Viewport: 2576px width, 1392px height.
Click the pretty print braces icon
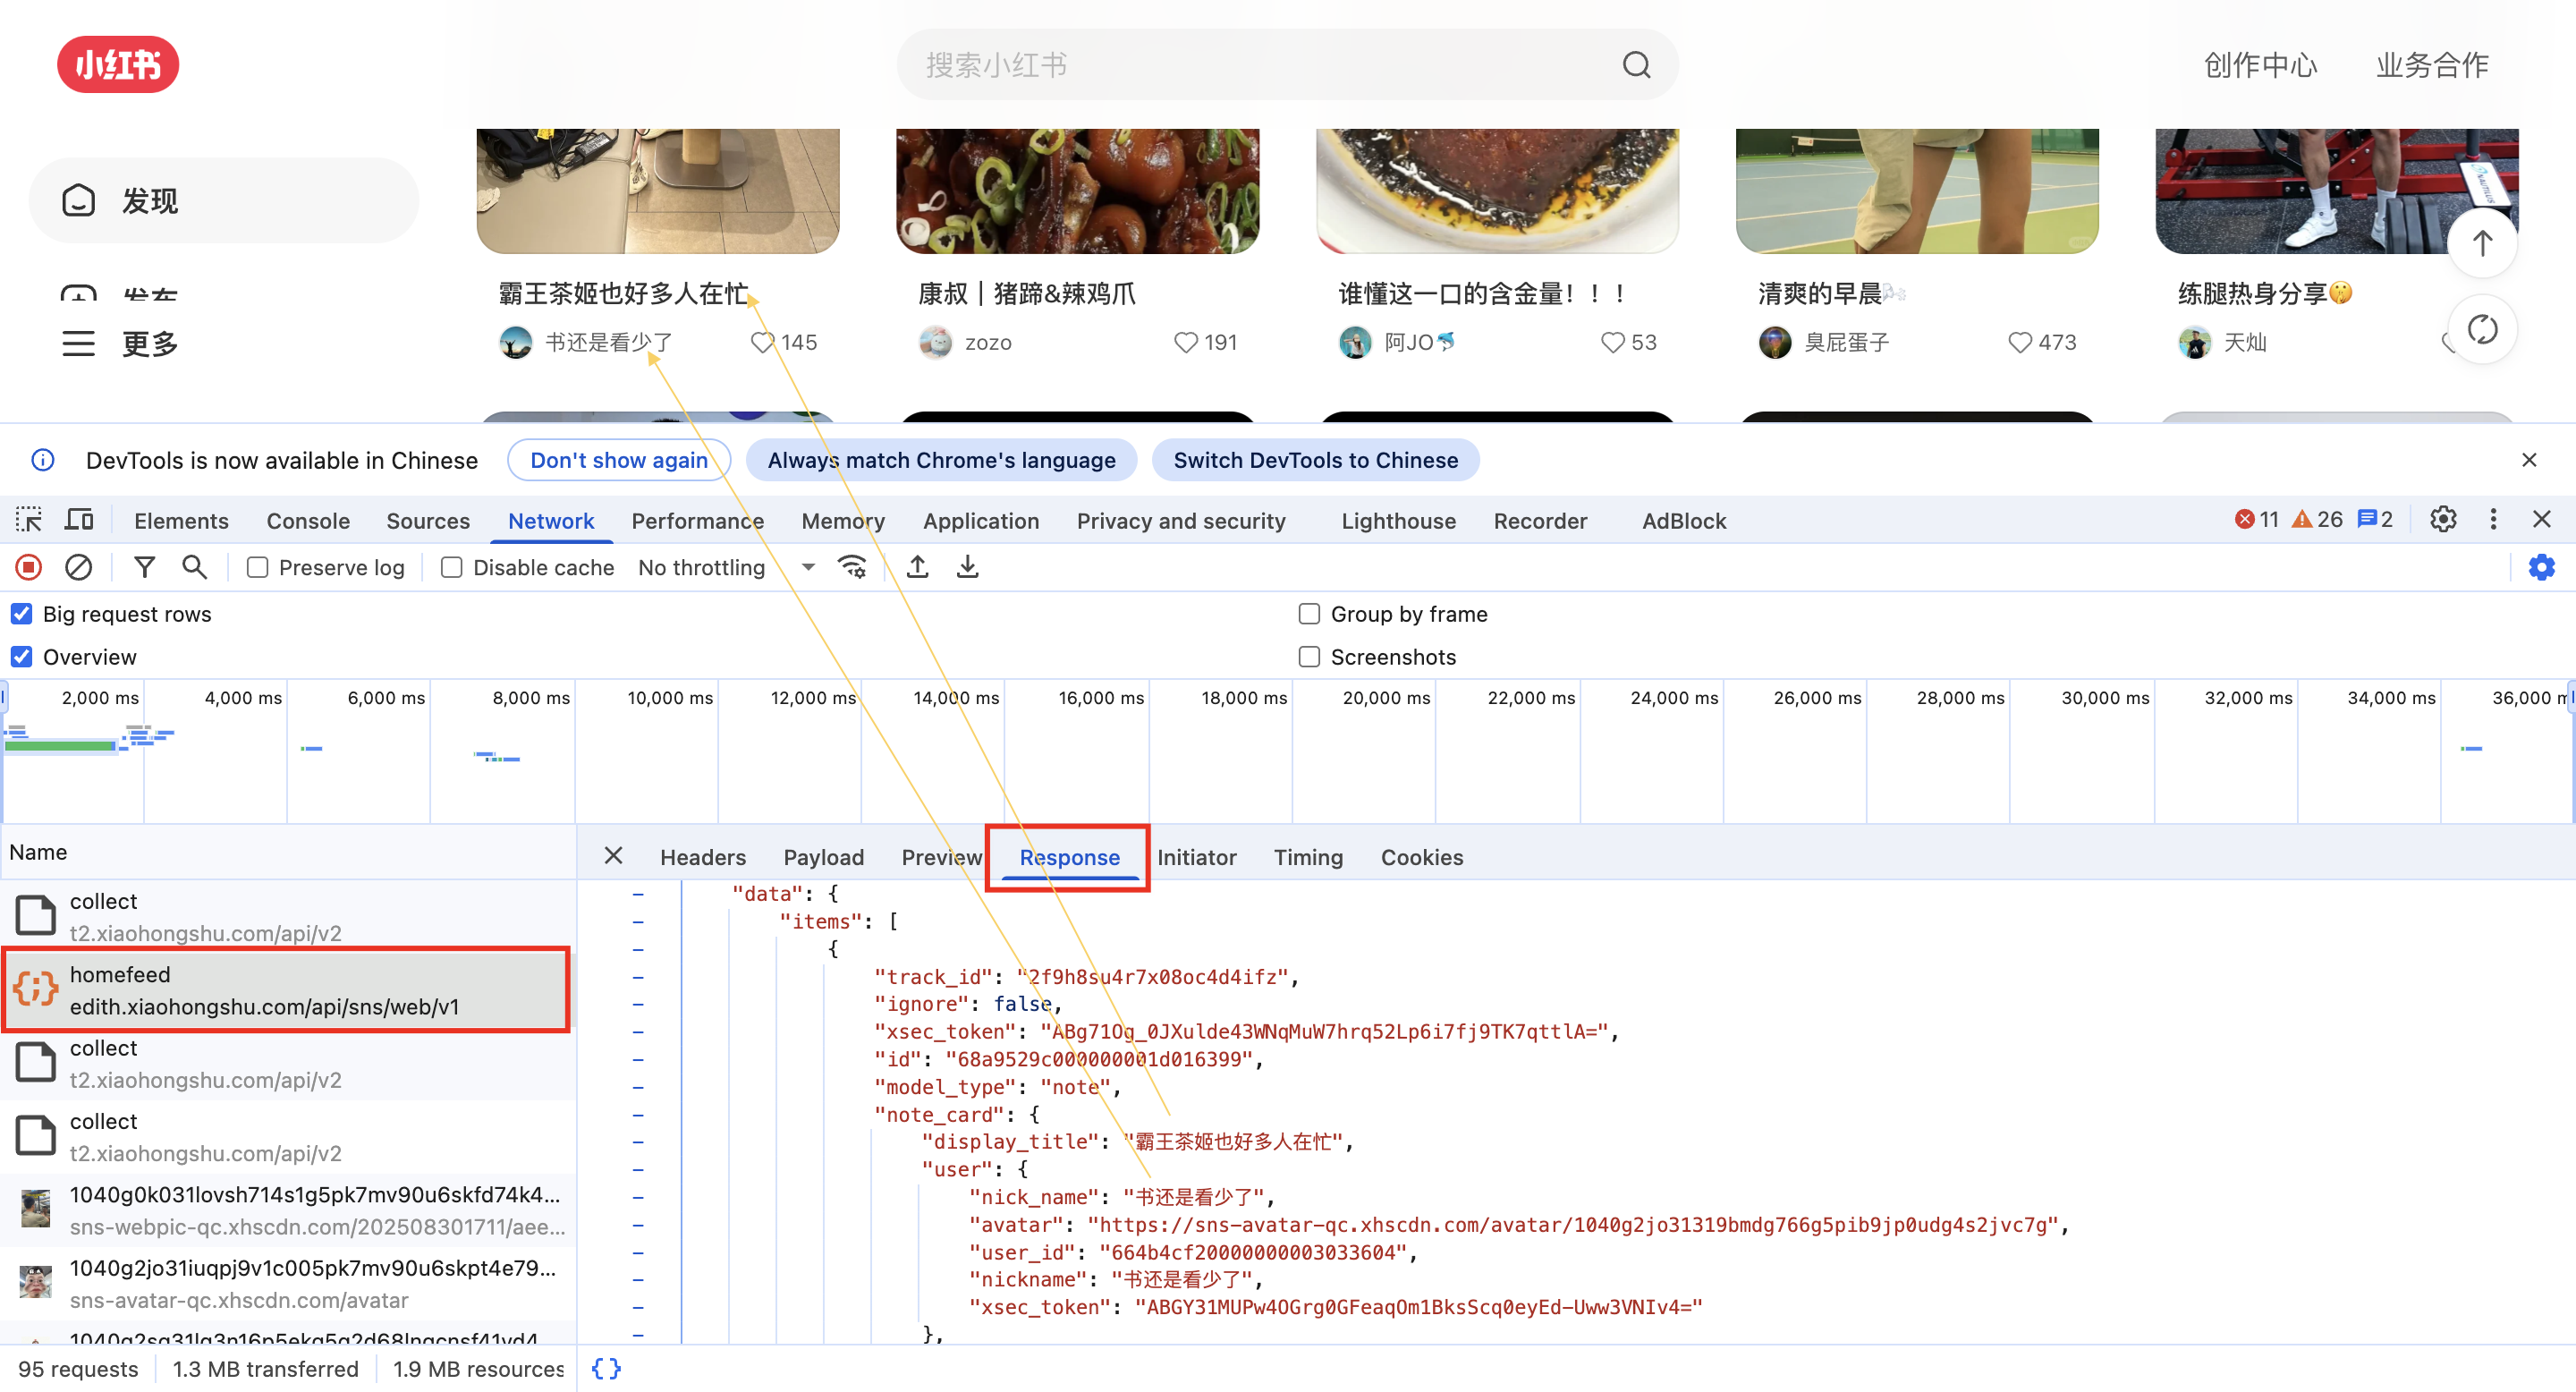tap(606, 1368)
